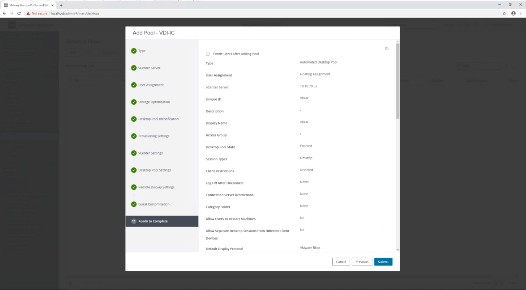The width and height of the screenshot is (526, 290).
Task: Click the Desktop Pool State Enabled value
Action: 306,146
